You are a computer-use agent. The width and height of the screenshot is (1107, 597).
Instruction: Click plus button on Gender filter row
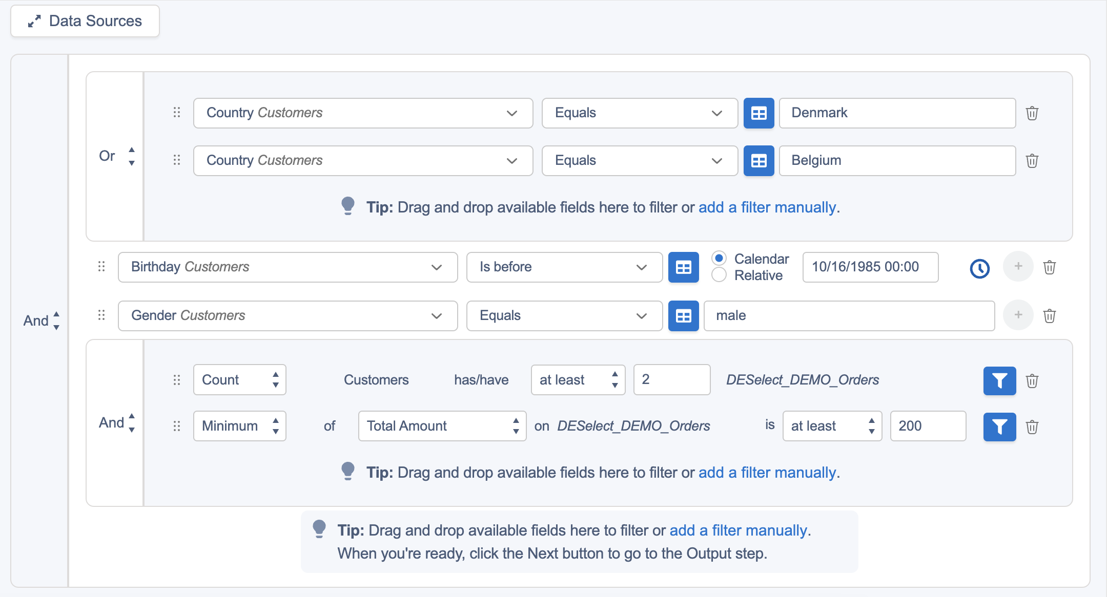tap(1018, 315)
